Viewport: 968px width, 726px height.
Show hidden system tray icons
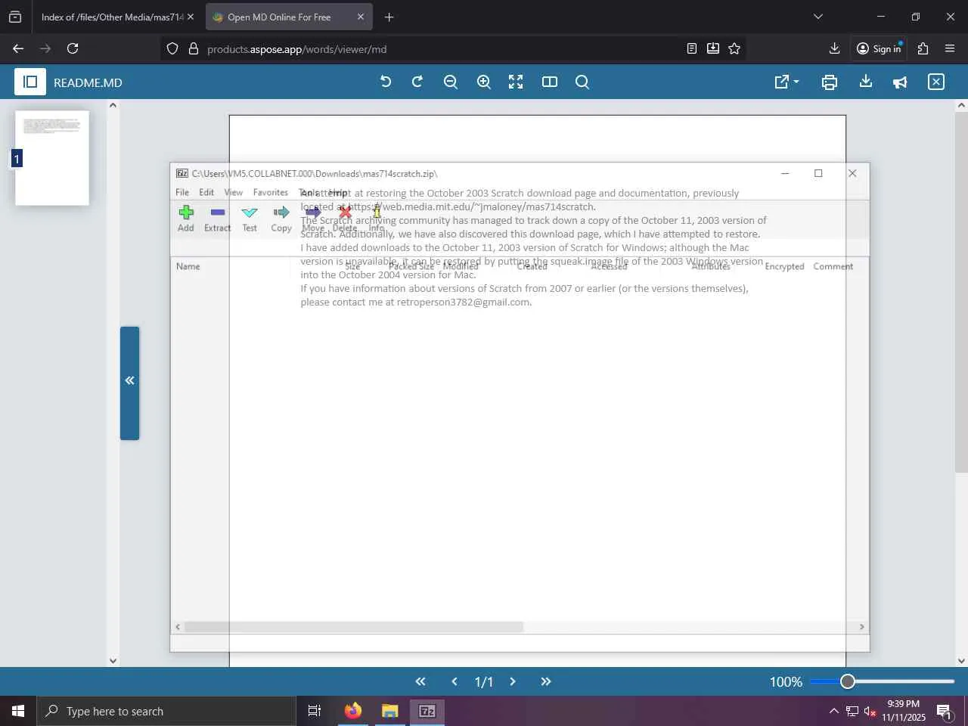(x=833, y=711)
